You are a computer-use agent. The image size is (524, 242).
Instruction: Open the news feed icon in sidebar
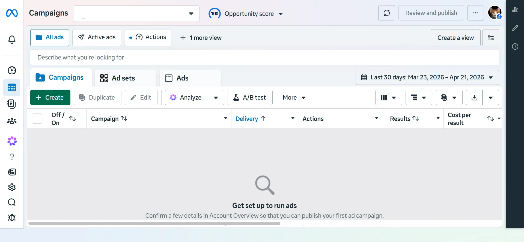[x=12, y=172]
